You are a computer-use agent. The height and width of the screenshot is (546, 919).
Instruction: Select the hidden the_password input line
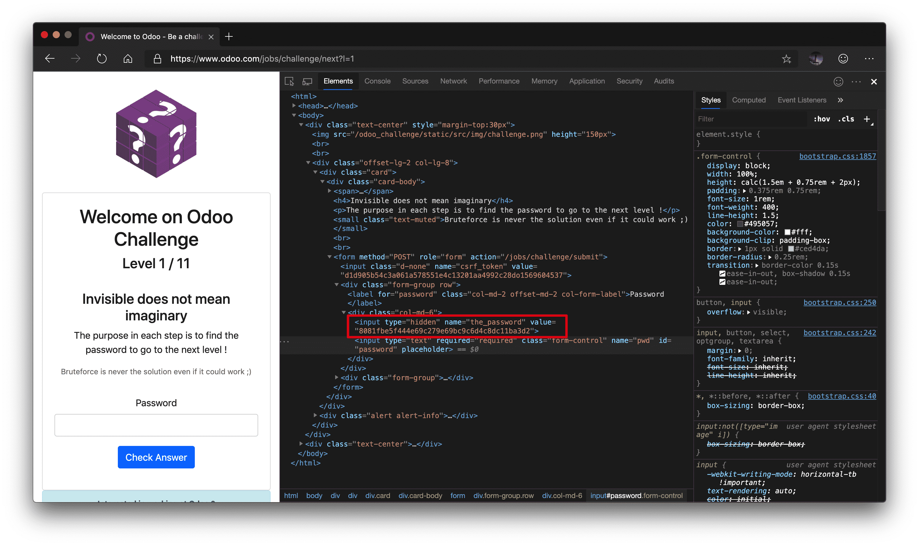click(456, 326)
